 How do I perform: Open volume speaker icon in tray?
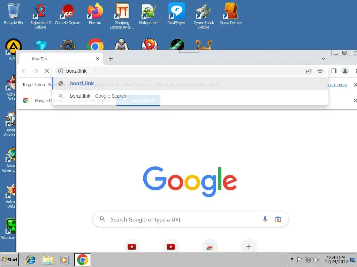pos(316,259)
